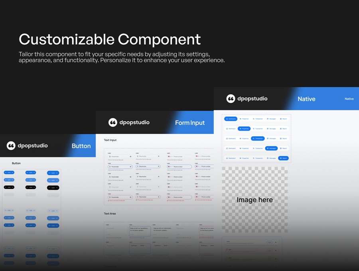This screenshot has height=271, width=359.
Task: Click the dpopstudio quote icon next to Form Input
Action: click(x=113, y=122)
